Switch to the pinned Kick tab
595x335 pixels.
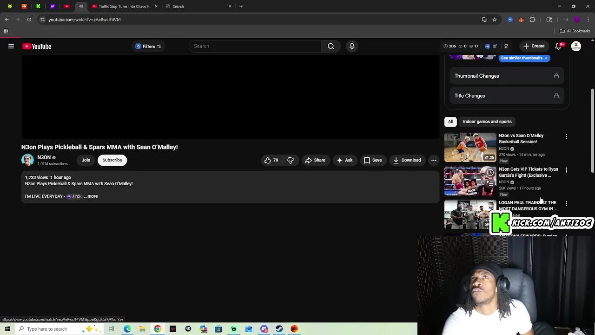pyautogui.click(x=38, y=7)
